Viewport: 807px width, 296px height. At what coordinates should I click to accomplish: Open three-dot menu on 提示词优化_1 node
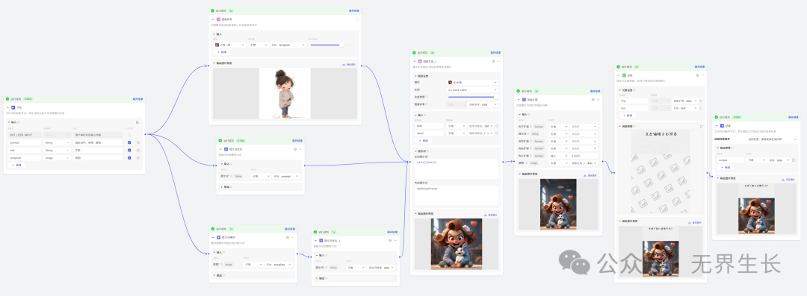tap(395, 241)
